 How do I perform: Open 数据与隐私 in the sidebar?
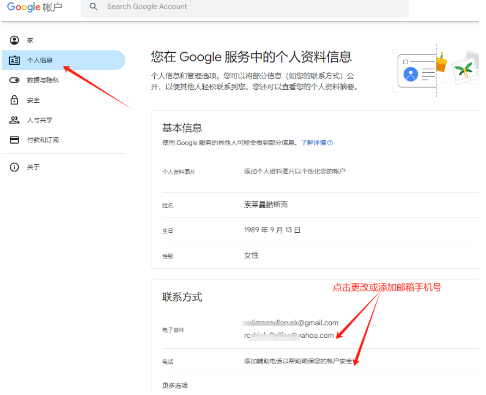coord(64,80)
